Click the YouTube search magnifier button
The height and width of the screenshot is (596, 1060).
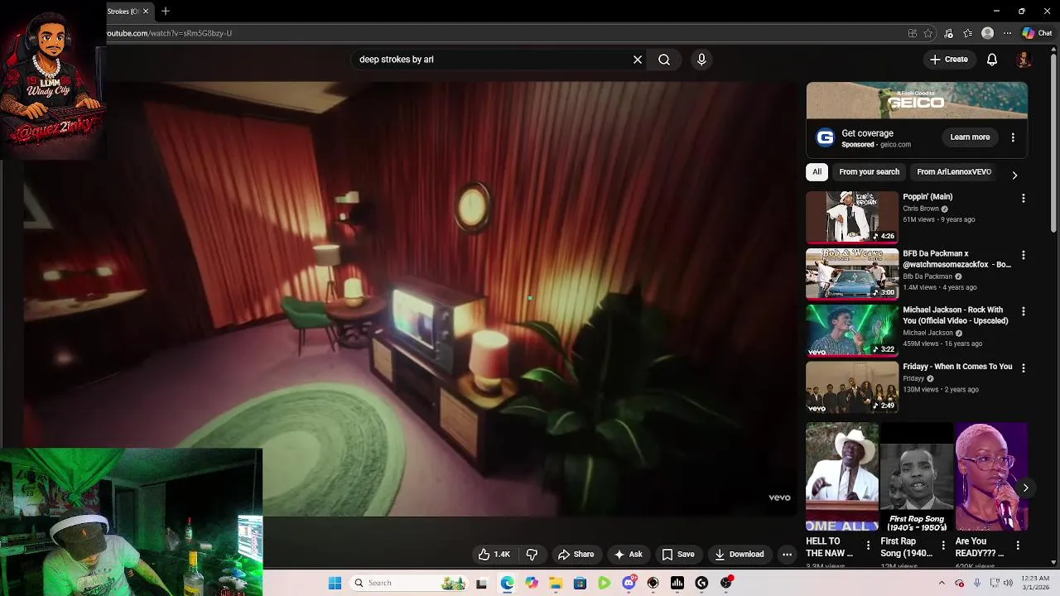[664, 60]
